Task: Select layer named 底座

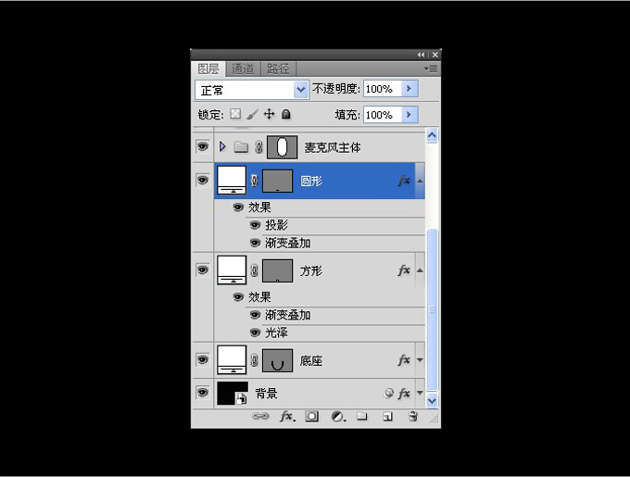Action: click(x=311, y=361)
